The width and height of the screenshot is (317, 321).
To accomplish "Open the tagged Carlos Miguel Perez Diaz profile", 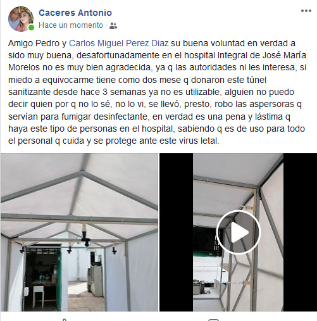I will point(119,43).
